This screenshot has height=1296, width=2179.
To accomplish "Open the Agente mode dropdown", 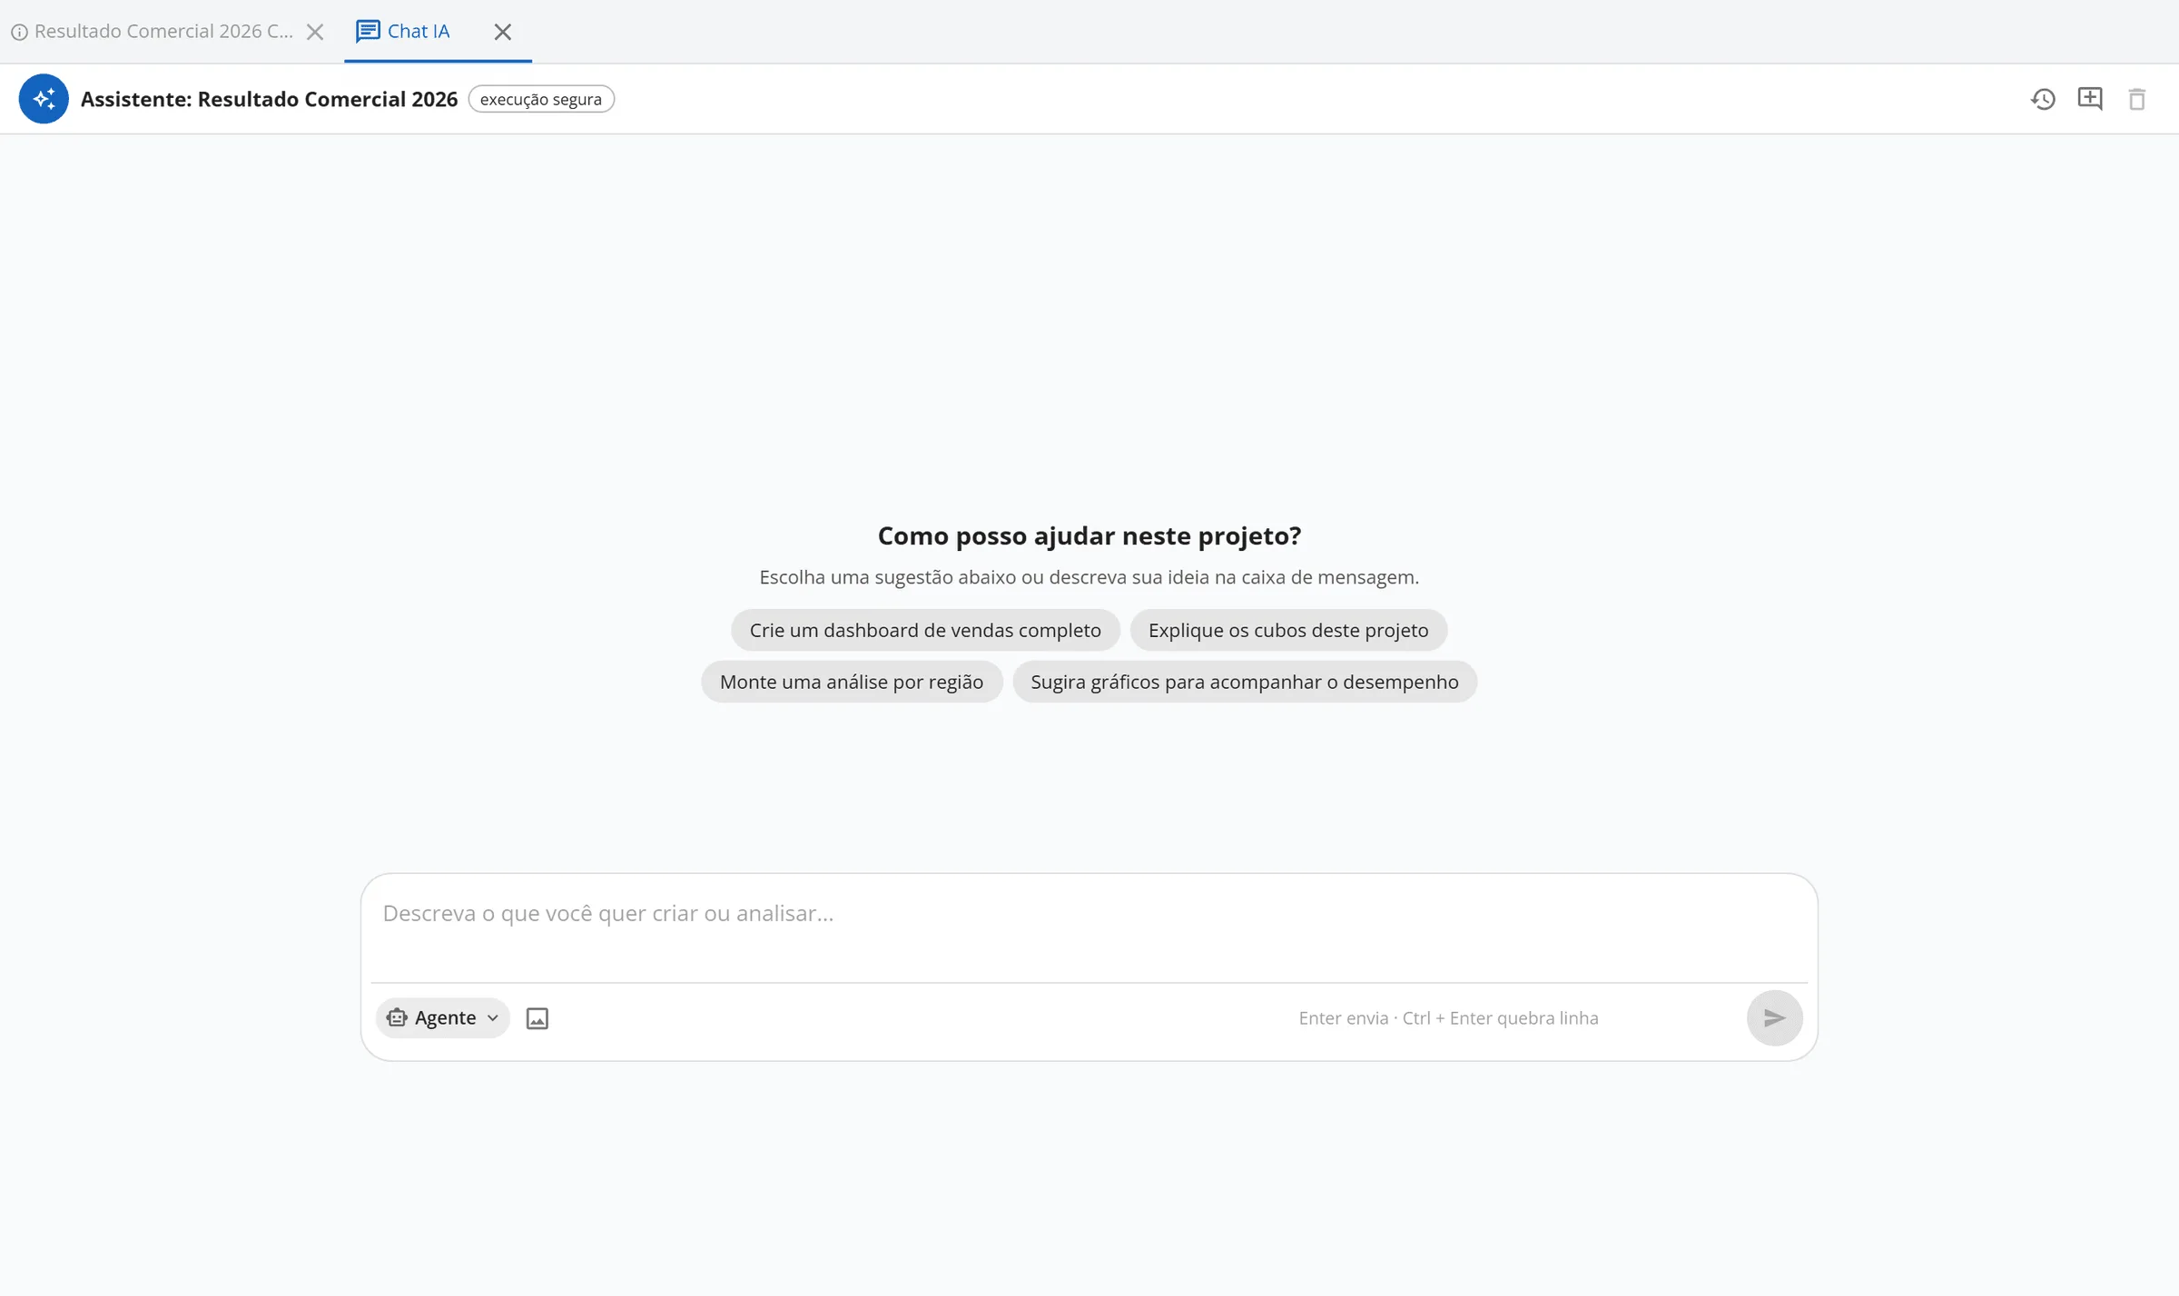I will click(x=443, y=1018).
